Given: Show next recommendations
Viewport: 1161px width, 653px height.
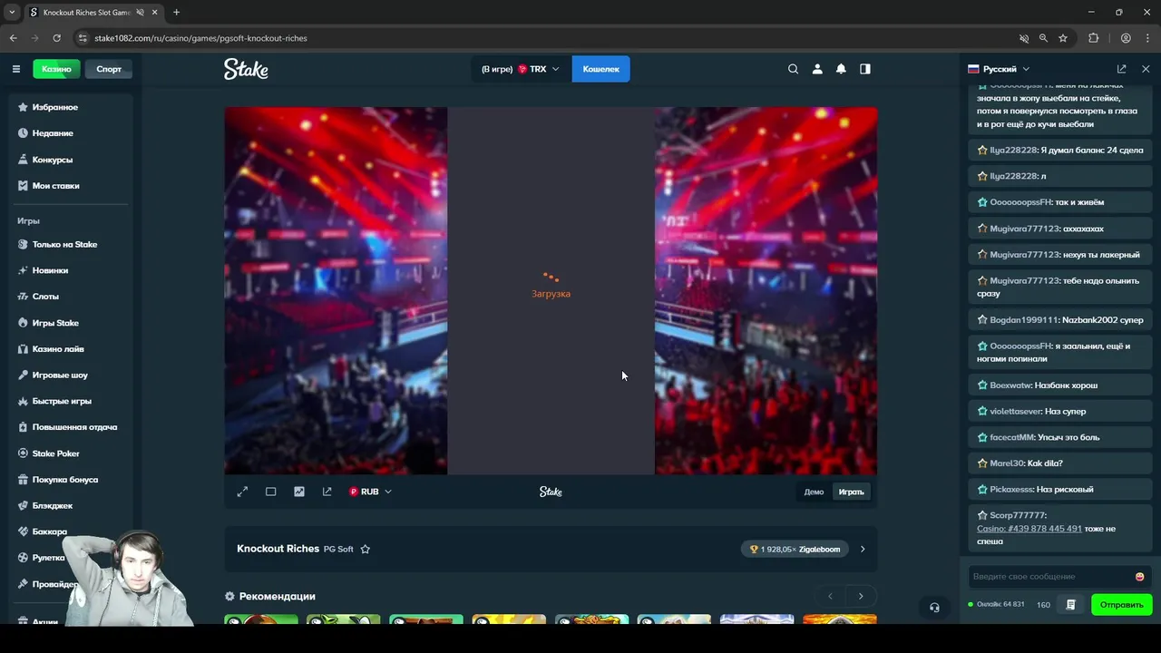Looking at the screenshot, I should [861, 596].
